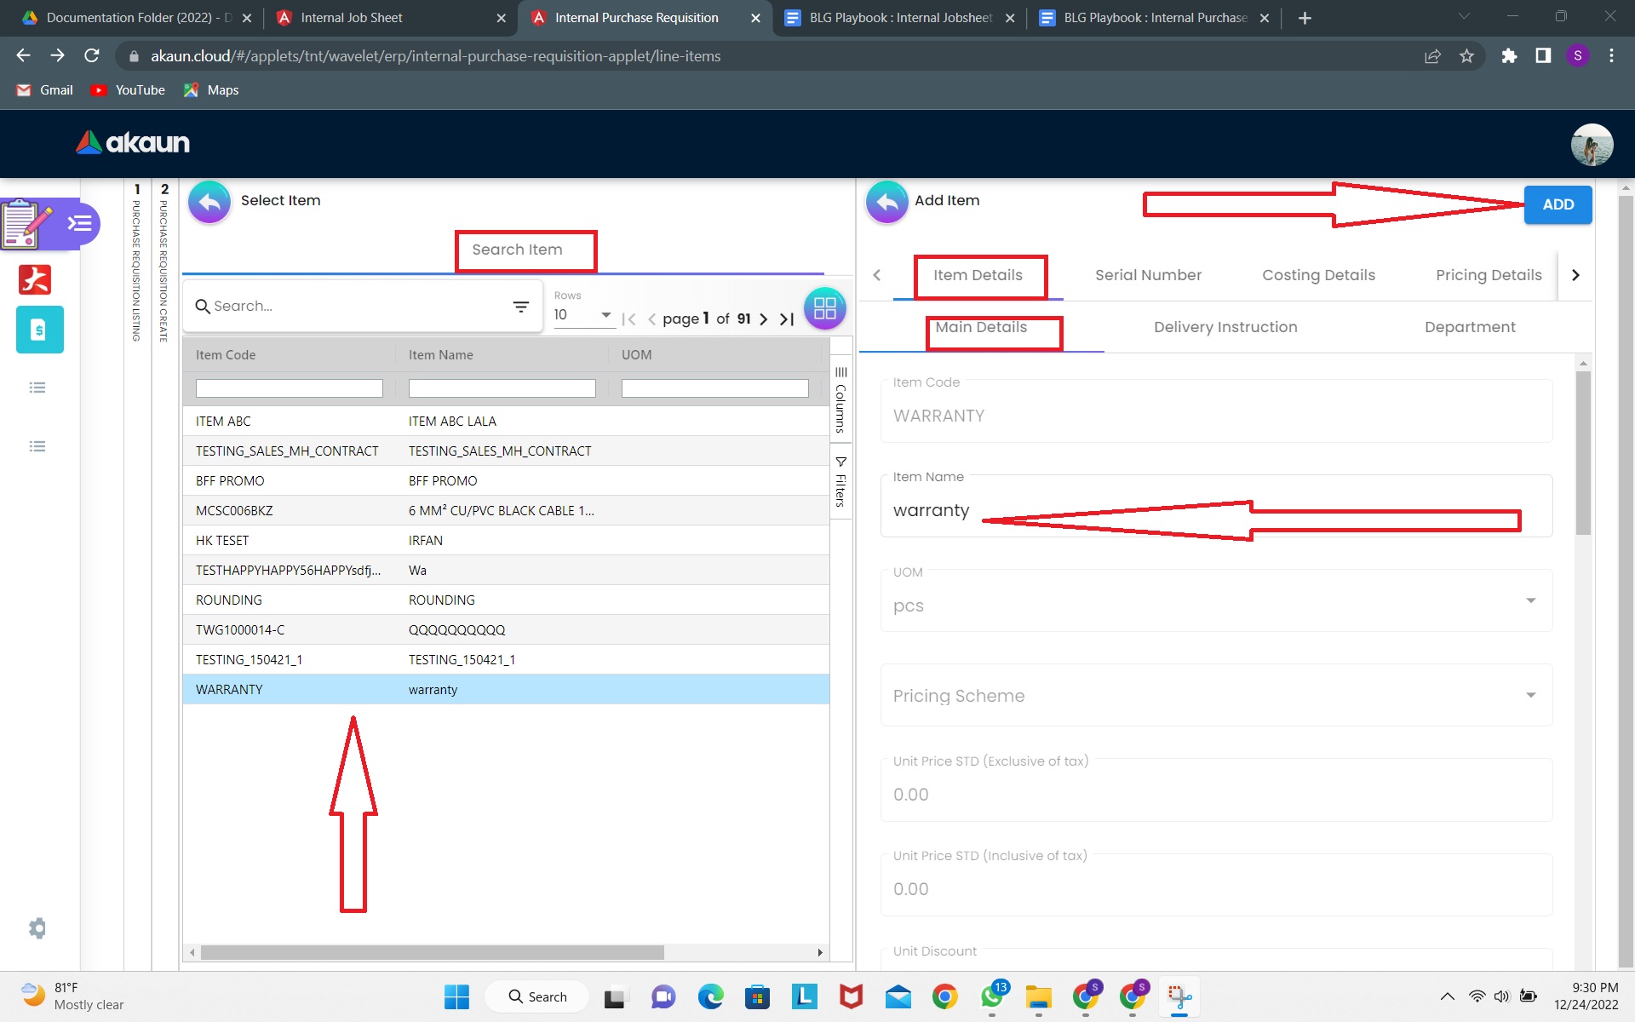Click the red applet icon in sidebar
The width and height of the screenshot is (1635, 1022).
35,279
